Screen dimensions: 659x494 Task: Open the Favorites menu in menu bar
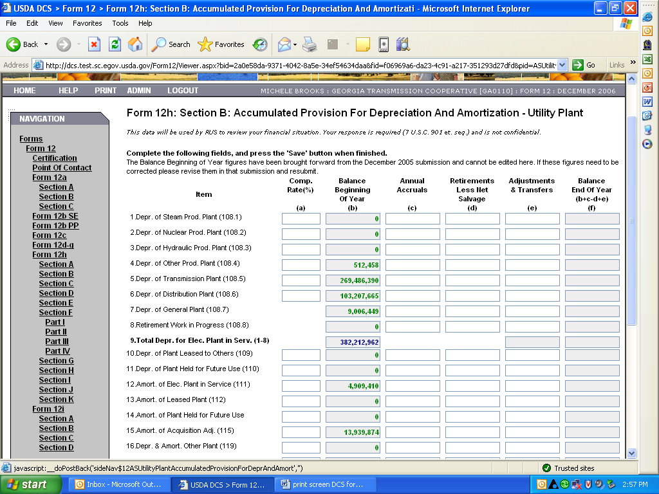point(87,23)
